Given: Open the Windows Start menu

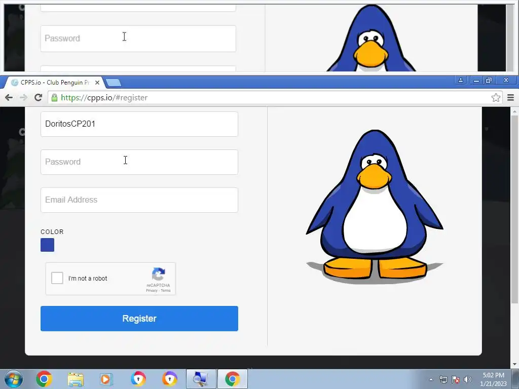Looking at the screenshot, I should [x=14, y=379].
